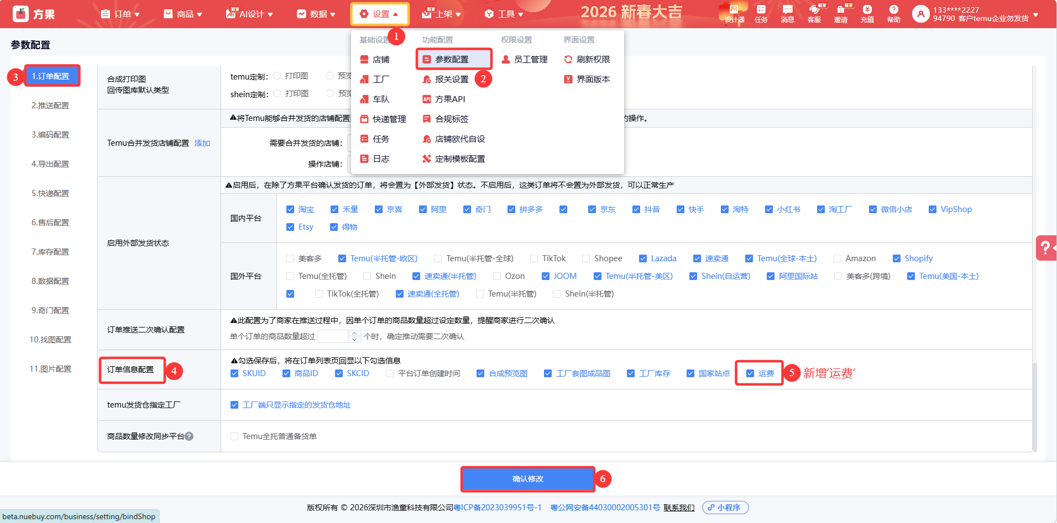Open 员工管理 from the settings menu
The width and height of the screenshot is (1057, 523).
525,60
